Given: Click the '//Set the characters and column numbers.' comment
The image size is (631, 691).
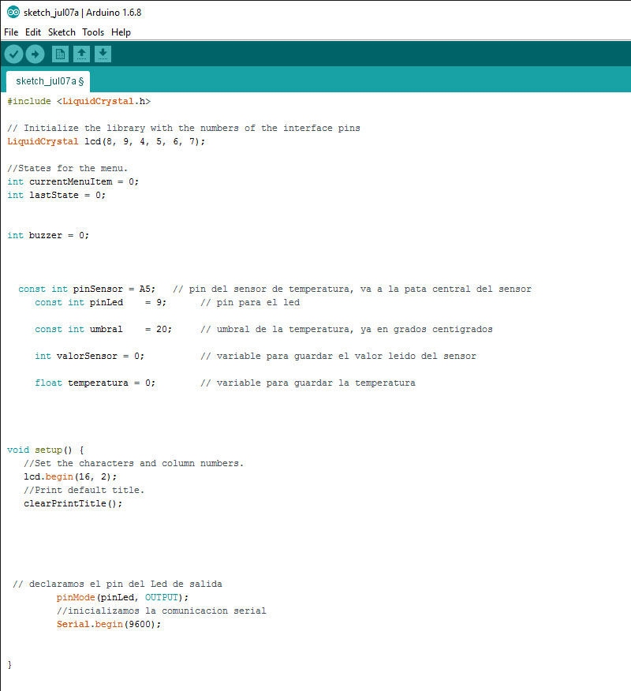Looking at the screenshot, I should [133, 463].
